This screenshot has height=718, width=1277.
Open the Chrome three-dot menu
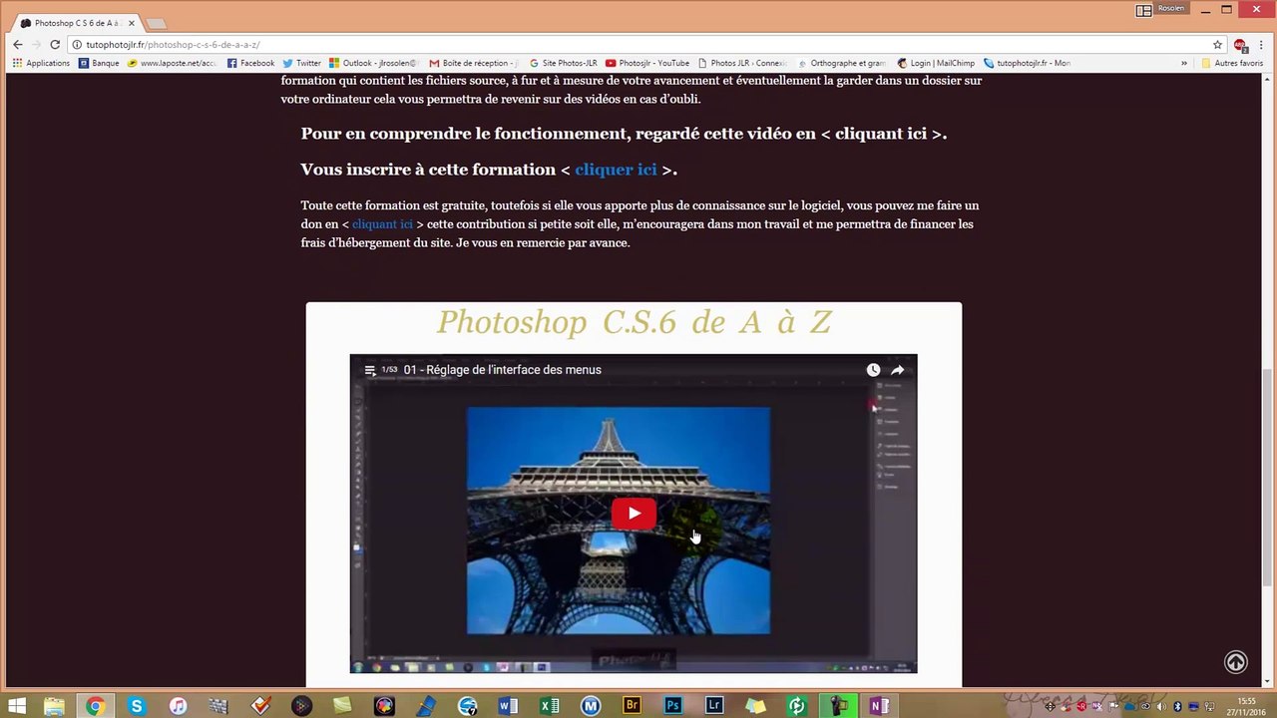tap(1260, 45)
